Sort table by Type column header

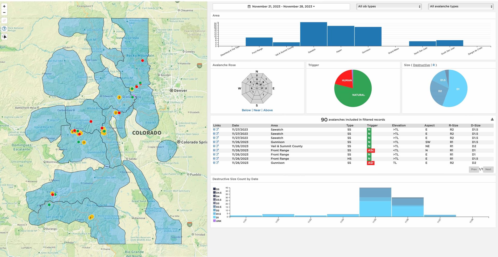(350, 126)
